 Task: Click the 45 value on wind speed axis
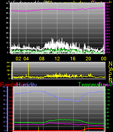[7, 8]
